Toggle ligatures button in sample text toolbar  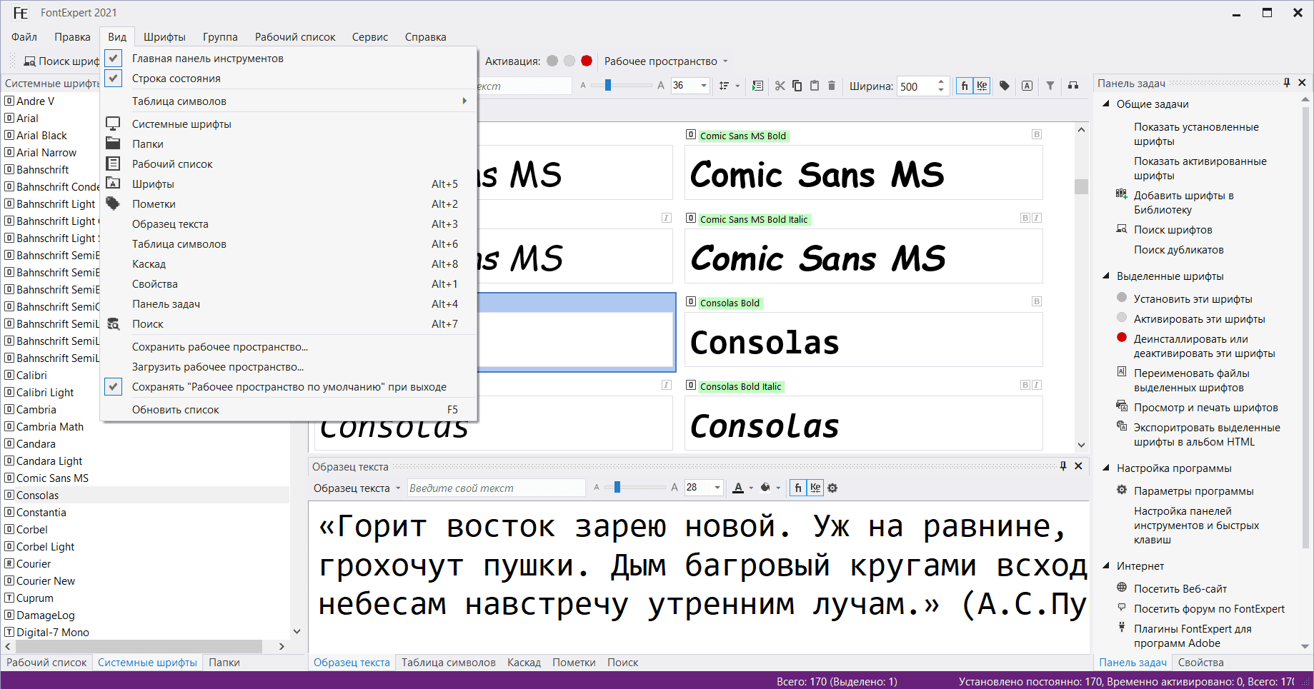tap(798, 488)
